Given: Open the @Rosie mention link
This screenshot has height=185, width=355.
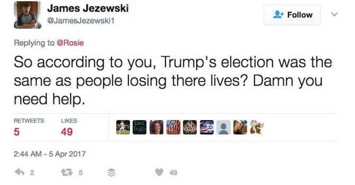Looking at the screenshot, I should click(71, 43).
